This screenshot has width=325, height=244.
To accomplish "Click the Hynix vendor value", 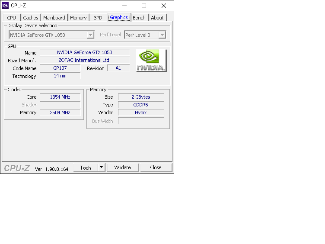I will tap(141, 112).
